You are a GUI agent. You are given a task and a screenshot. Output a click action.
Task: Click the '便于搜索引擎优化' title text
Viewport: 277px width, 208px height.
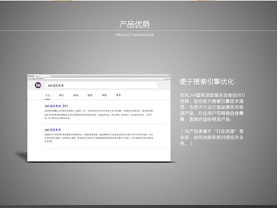click(x=207, y=82)
